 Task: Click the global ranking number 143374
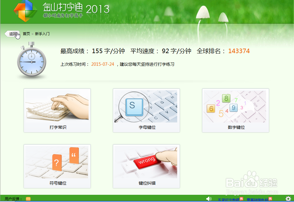(239, 51)
